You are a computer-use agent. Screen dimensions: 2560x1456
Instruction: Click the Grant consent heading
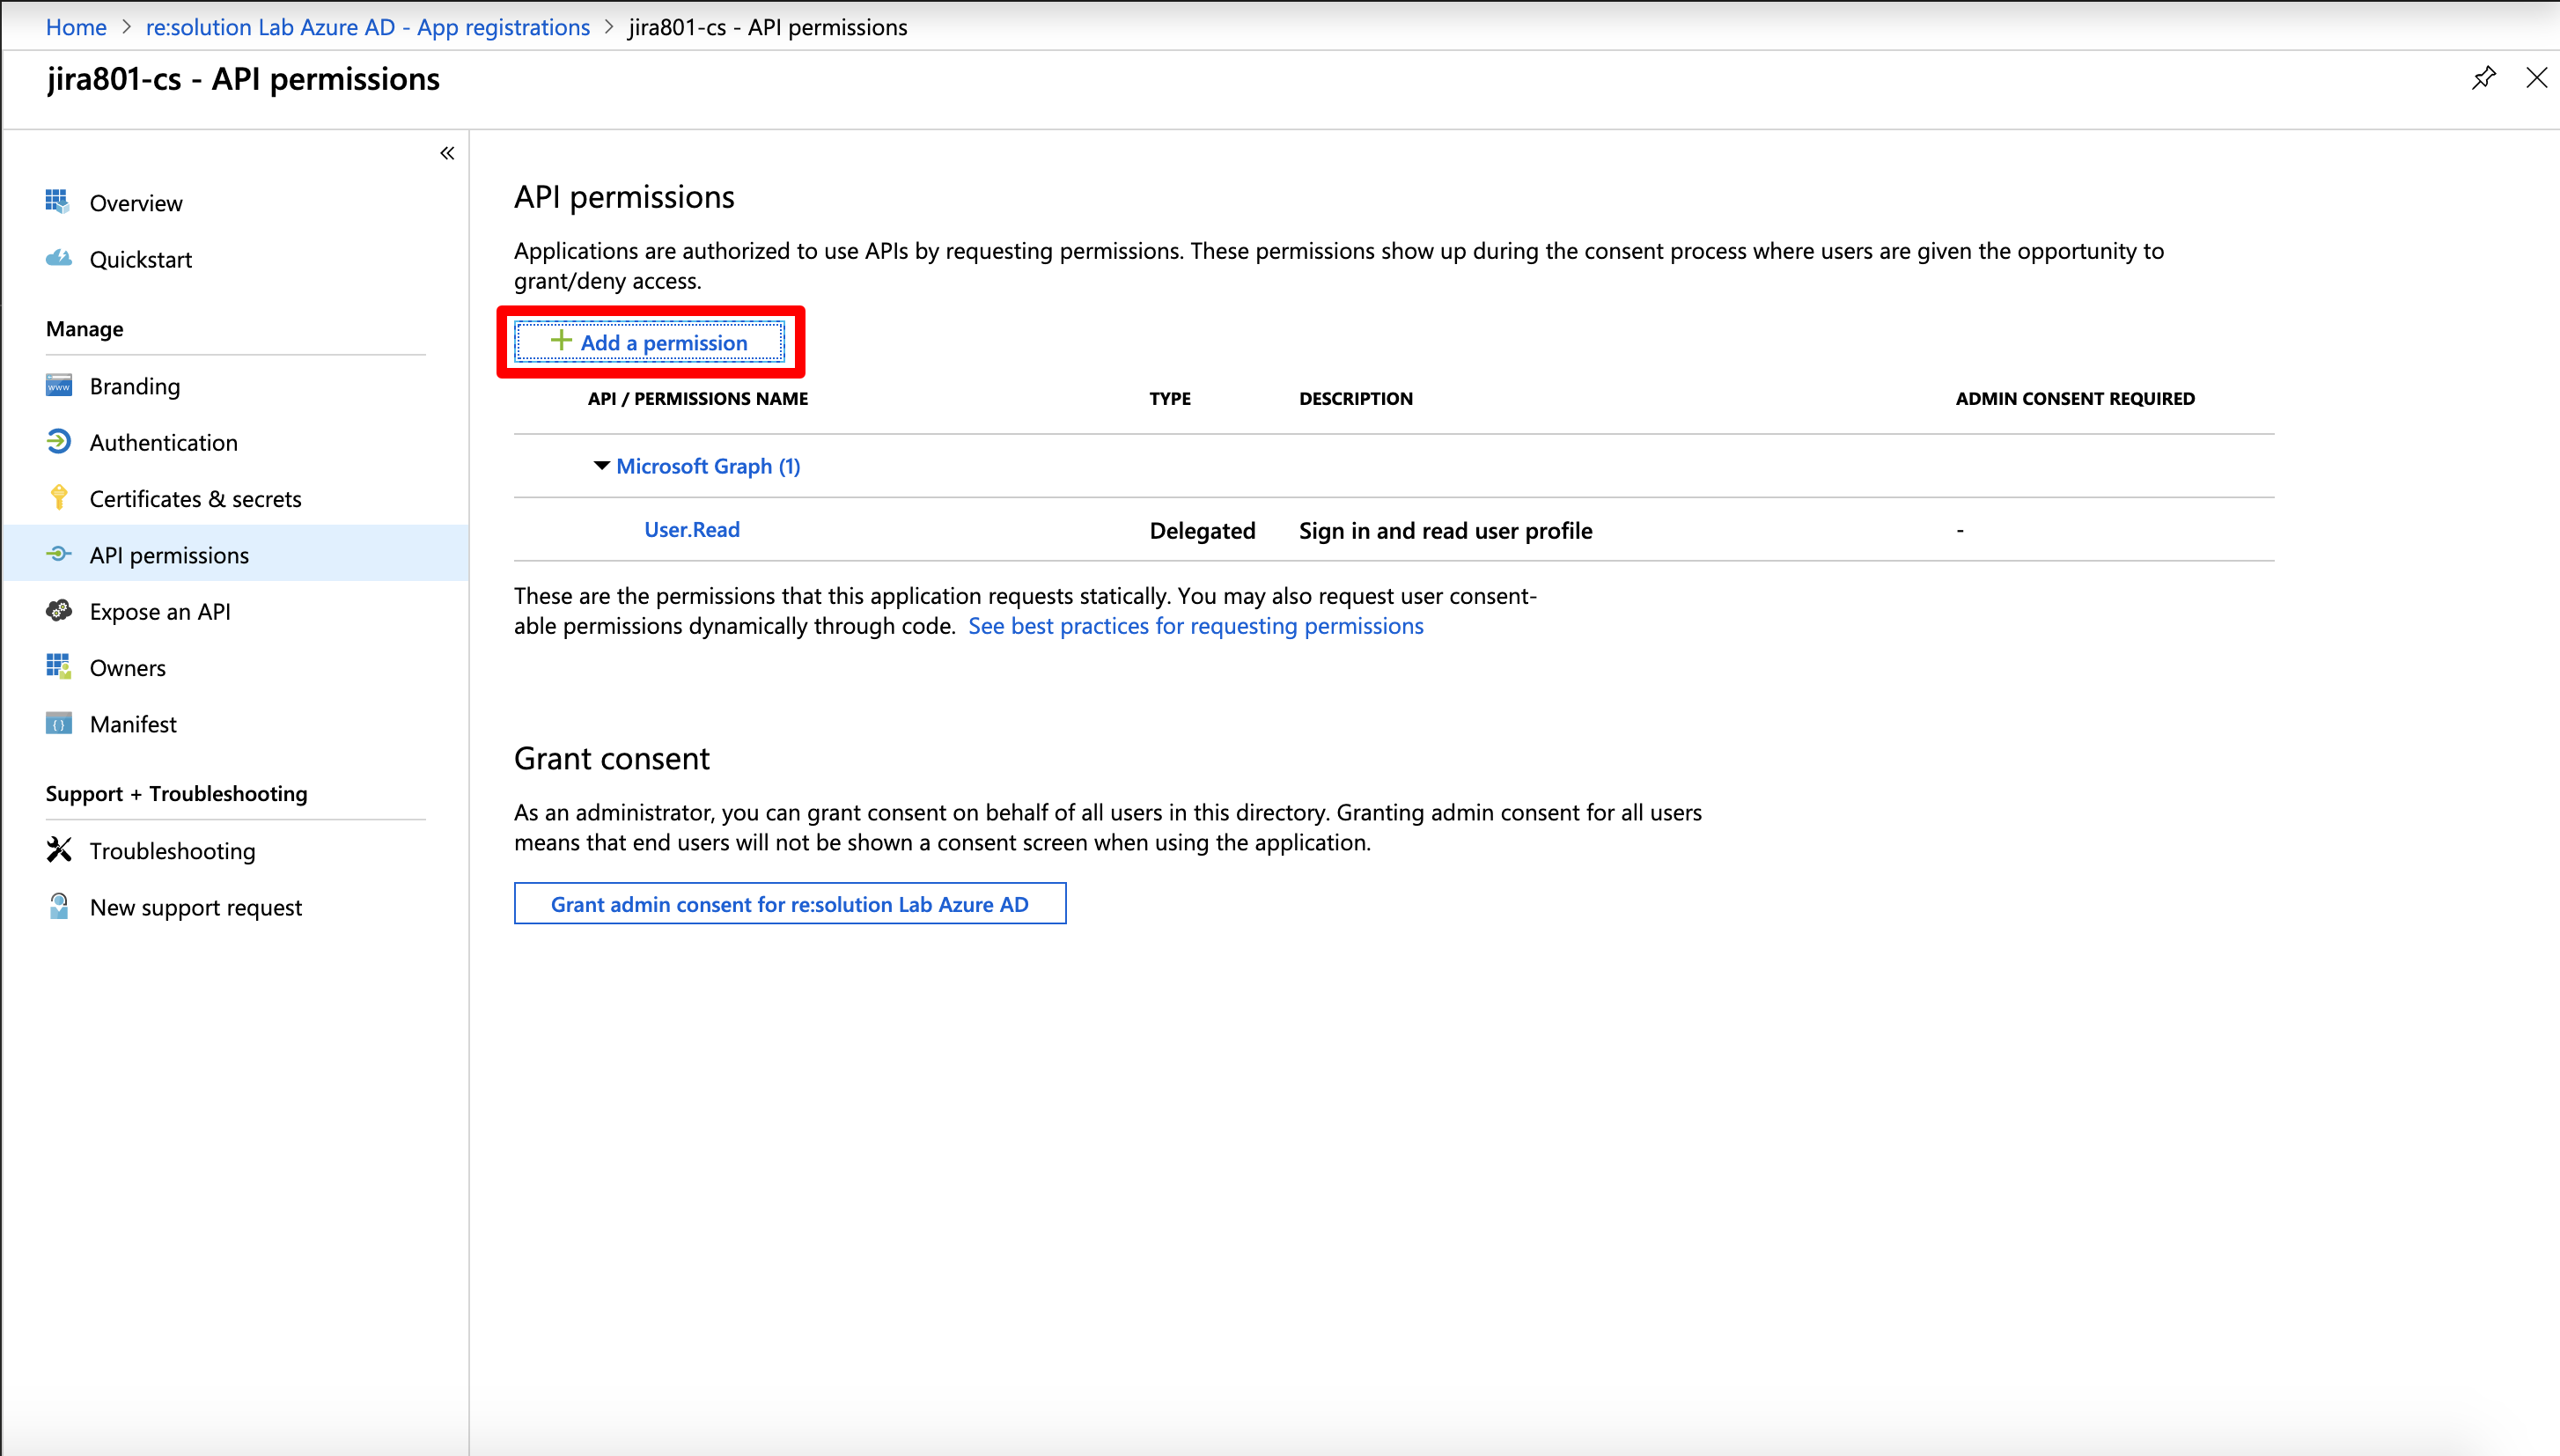612,758
